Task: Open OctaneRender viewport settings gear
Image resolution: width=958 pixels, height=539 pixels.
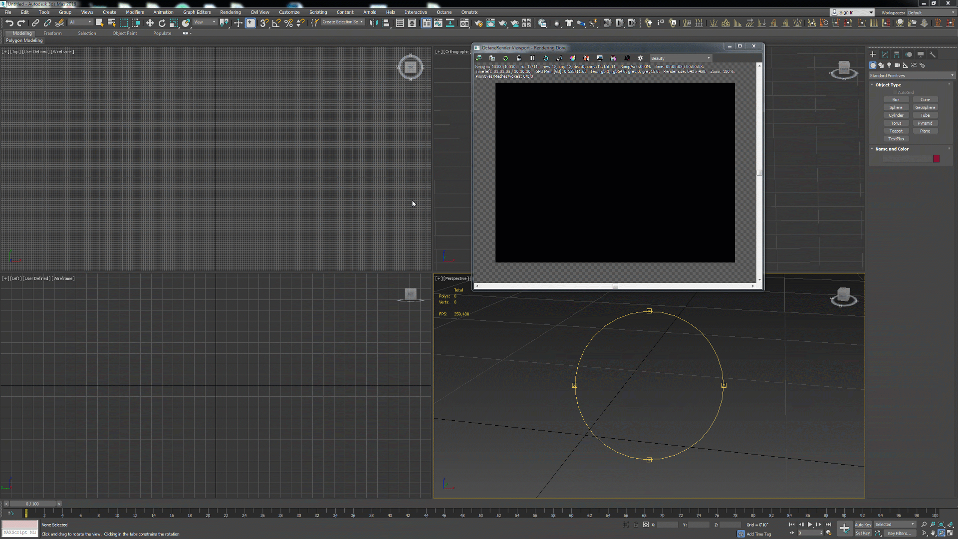Action: coord(640,58)
